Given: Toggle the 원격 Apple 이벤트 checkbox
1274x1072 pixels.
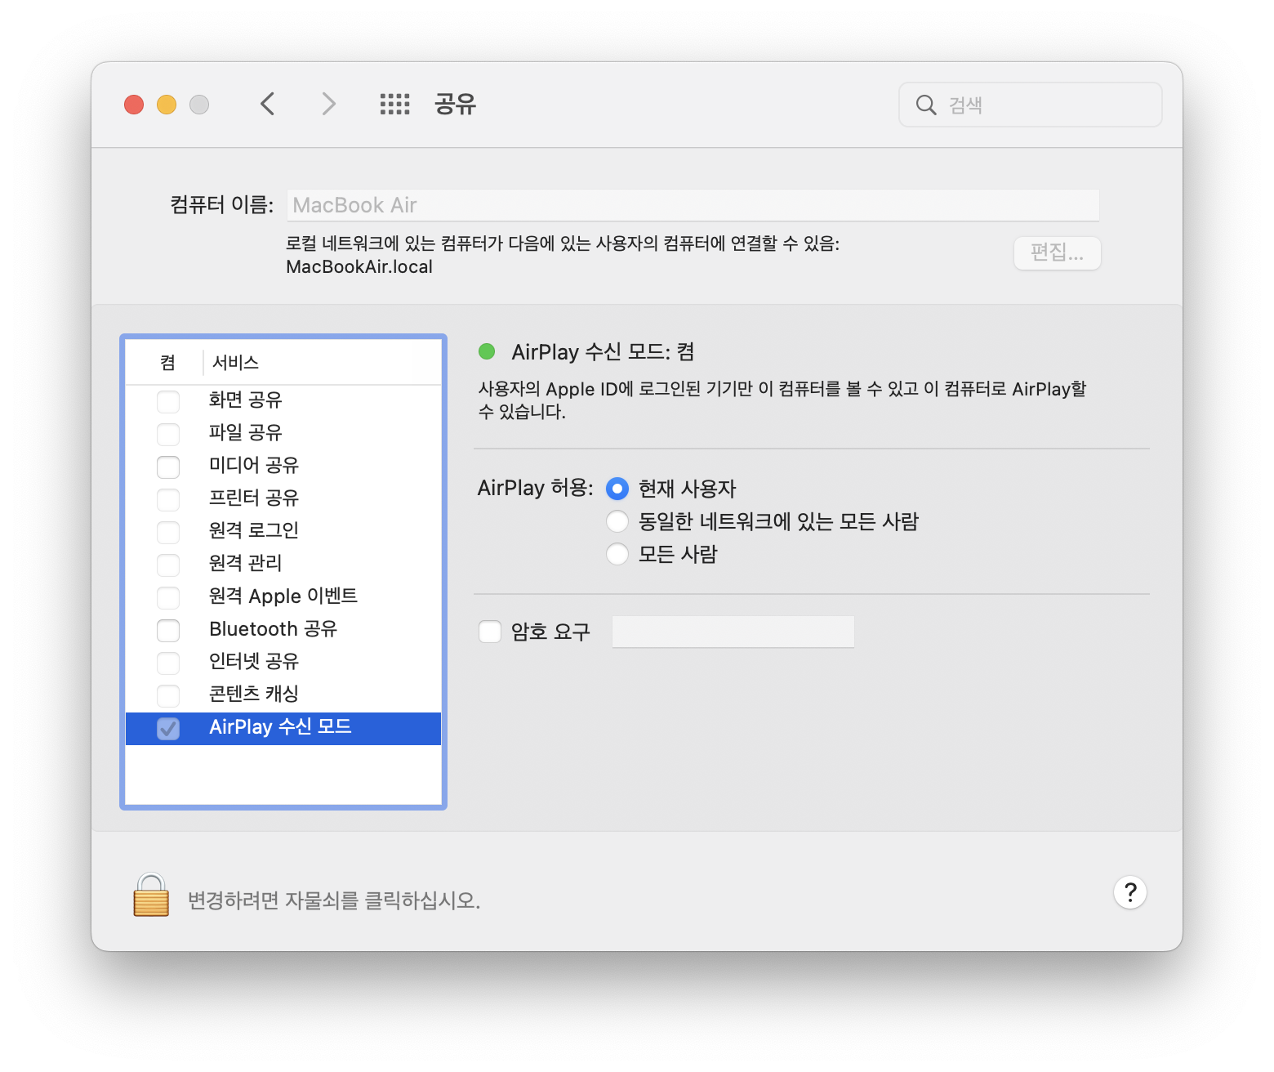Looking at the screenshot, I should click(168, 597).
